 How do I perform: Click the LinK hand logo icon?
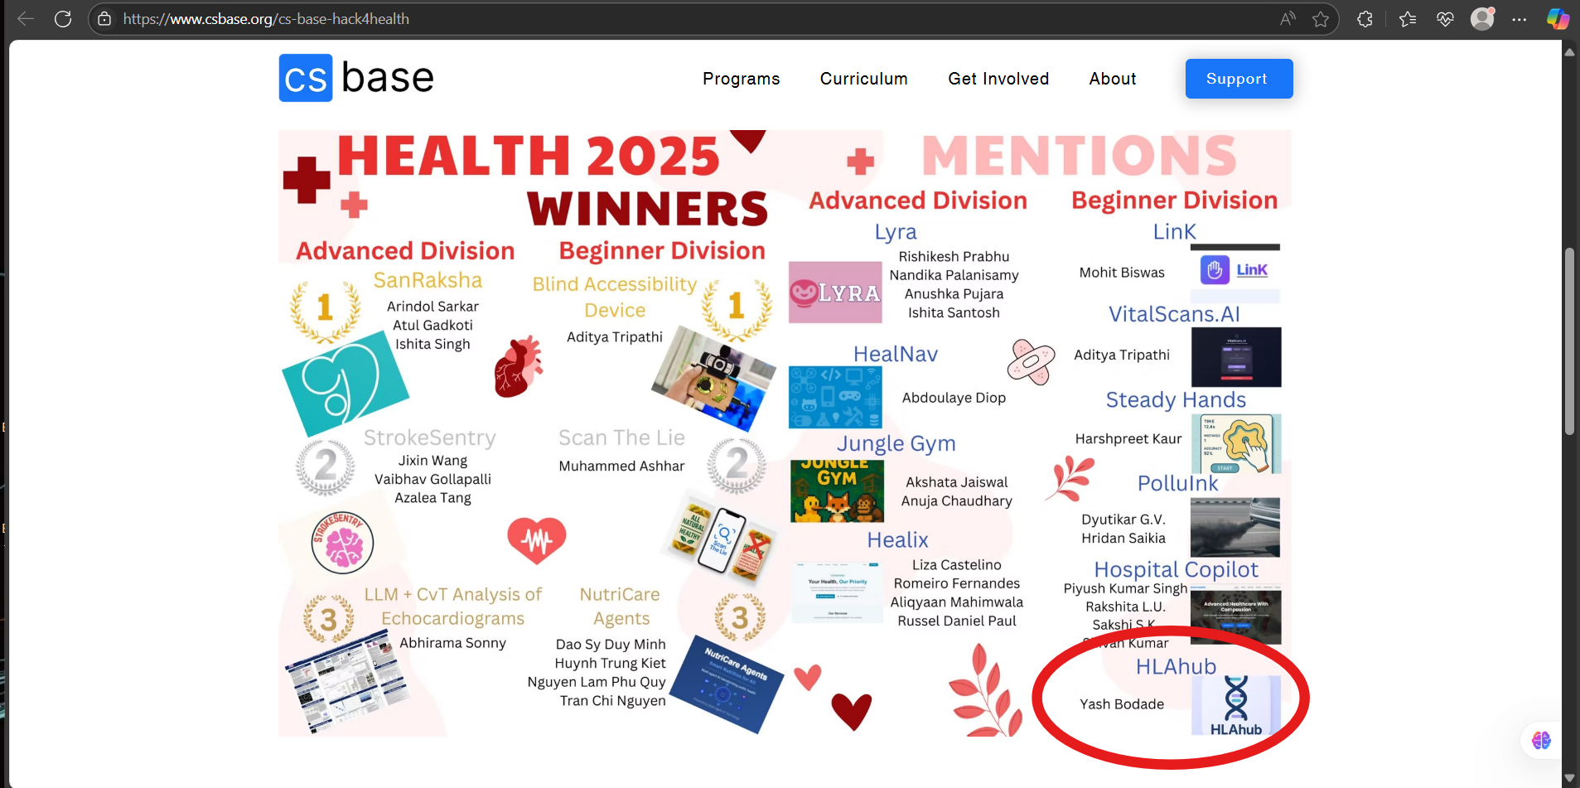(x=1215, y=270)
